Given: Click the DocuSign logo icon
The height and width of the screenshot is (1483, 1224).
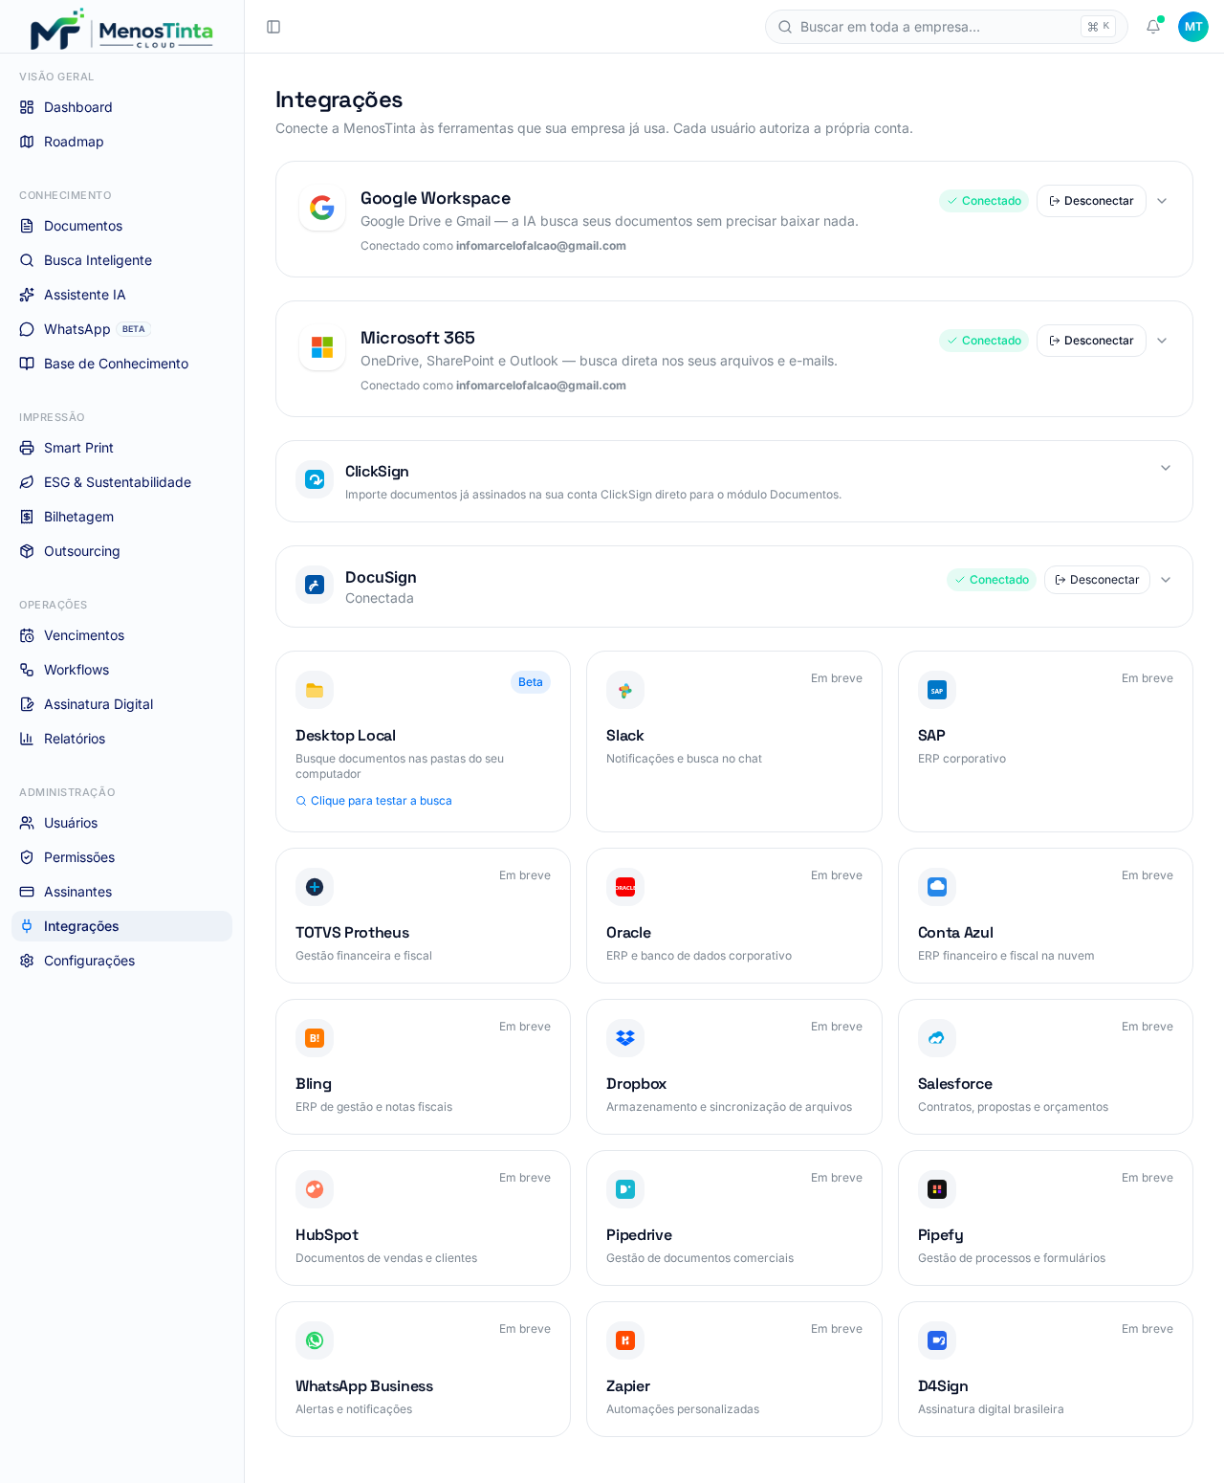Looking at the screenshot, I should 315,585.
